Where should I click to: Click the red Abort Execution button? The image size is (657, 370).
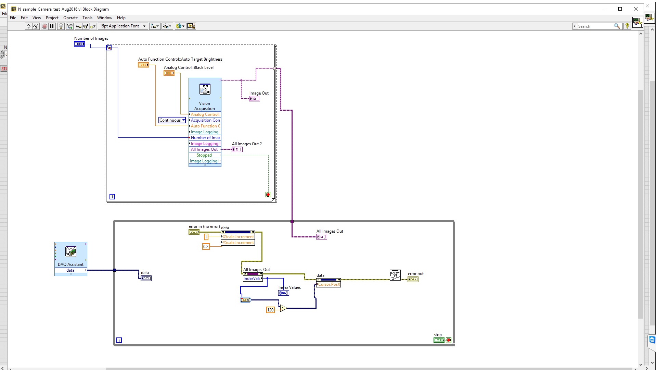click(x=44, y=26)
